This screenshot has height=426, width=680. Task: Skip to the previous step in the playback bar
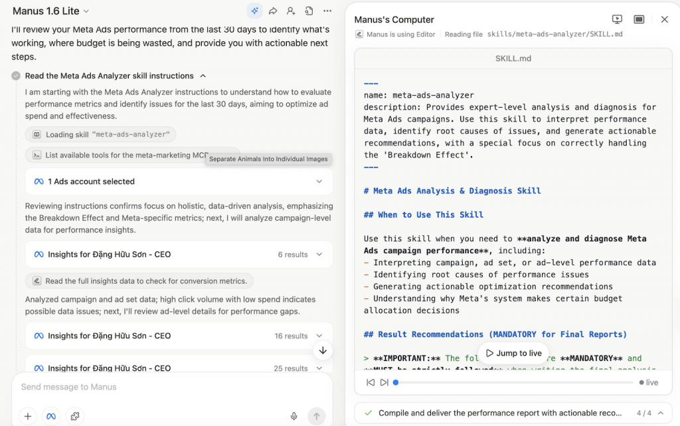point(371,382)
